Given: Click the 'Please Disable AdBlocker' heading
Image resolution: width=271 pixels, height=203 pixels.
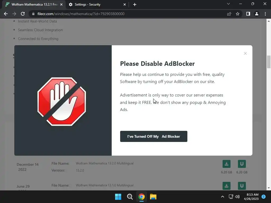Looking at the screenshot, I should pos(157,64).
